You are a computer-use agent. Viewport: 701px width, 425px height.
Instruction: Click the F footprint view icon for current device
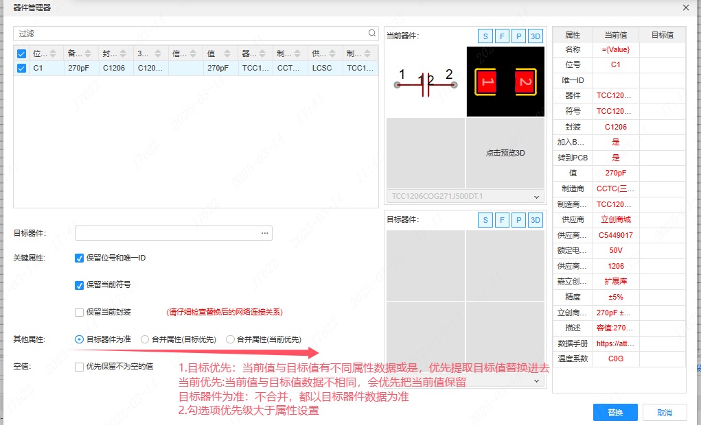tap(503, 36)
